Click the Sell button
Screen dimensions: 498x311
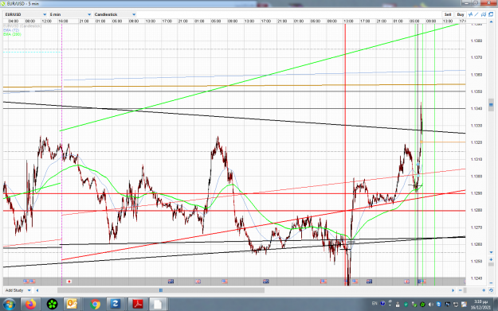(x=448, y=14)
